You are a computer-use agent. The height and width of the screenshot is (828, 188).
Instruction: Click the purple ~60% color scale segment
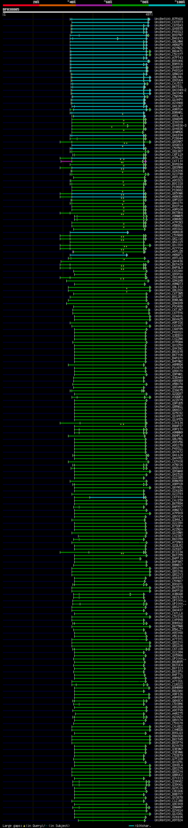pyautogui.click(x=94, y=5)
